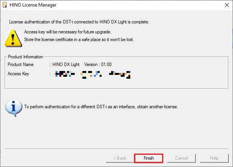Screen dimensions: 233x167
Task: Select the blurred Access Key value
Action: pyautogui.click(x=92, y=75)
